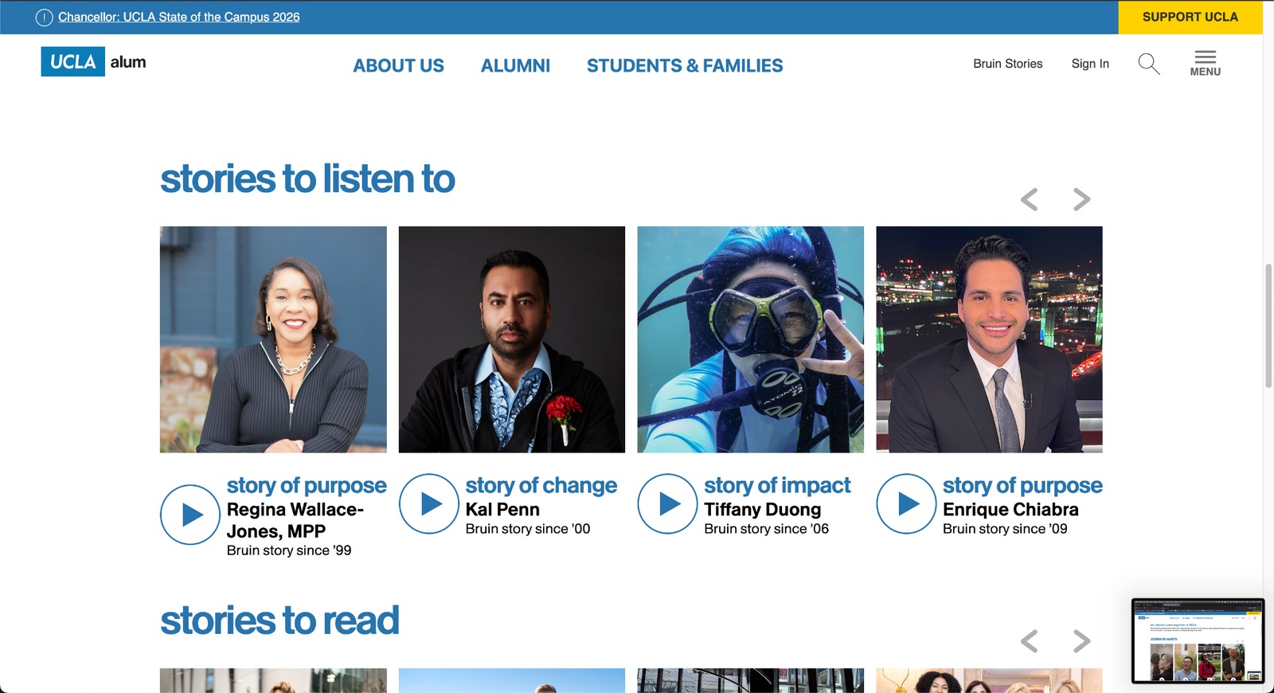Image resolution: width=1274 pixels, height=693 pixels.
Task: Advance to next stories to read
Action: click(x=1081, y=640)
